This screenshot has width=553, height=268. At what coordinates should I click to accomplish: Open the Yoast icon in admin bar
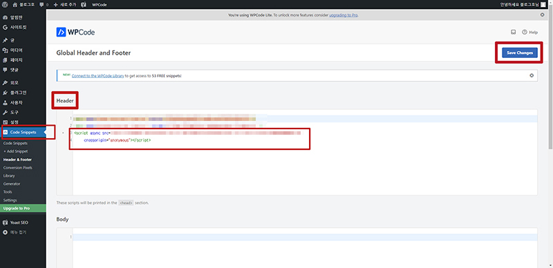pyautogui.click(x=83, y=5)
